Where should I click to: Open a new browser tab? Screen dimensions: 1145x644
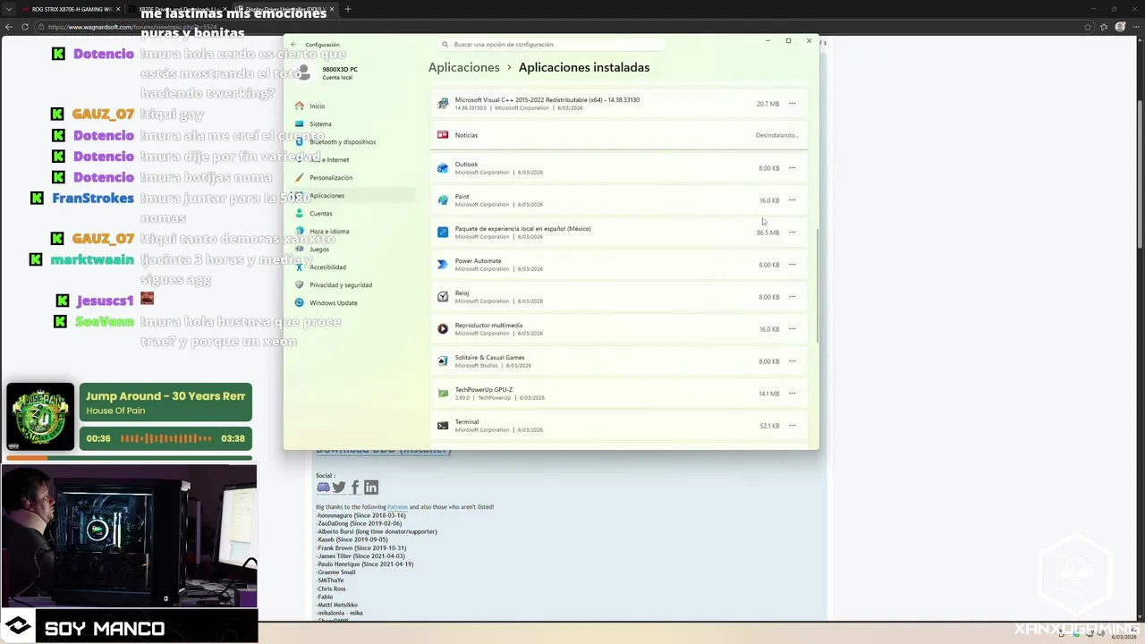(348, 9)
